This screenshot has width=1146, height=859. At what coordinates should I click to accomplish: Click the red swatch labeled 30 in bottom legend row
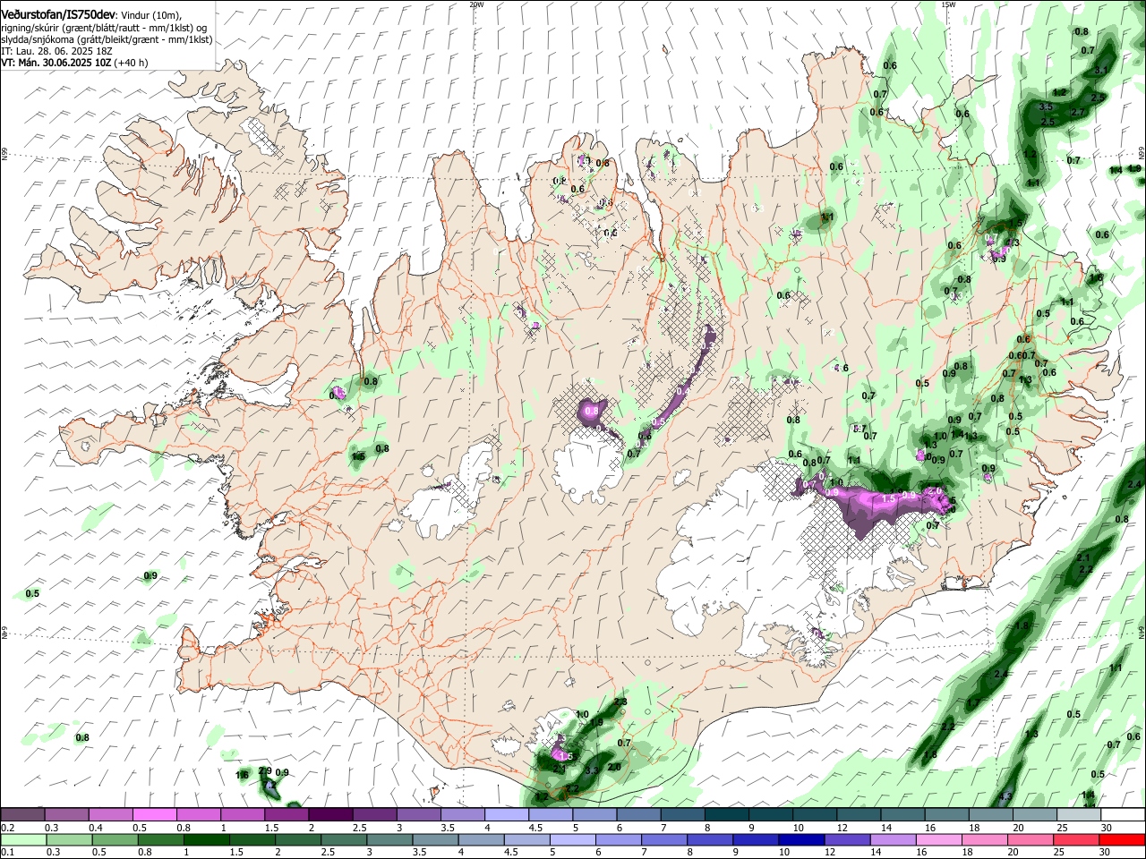pyautogui.click(x=1122, y=840)
